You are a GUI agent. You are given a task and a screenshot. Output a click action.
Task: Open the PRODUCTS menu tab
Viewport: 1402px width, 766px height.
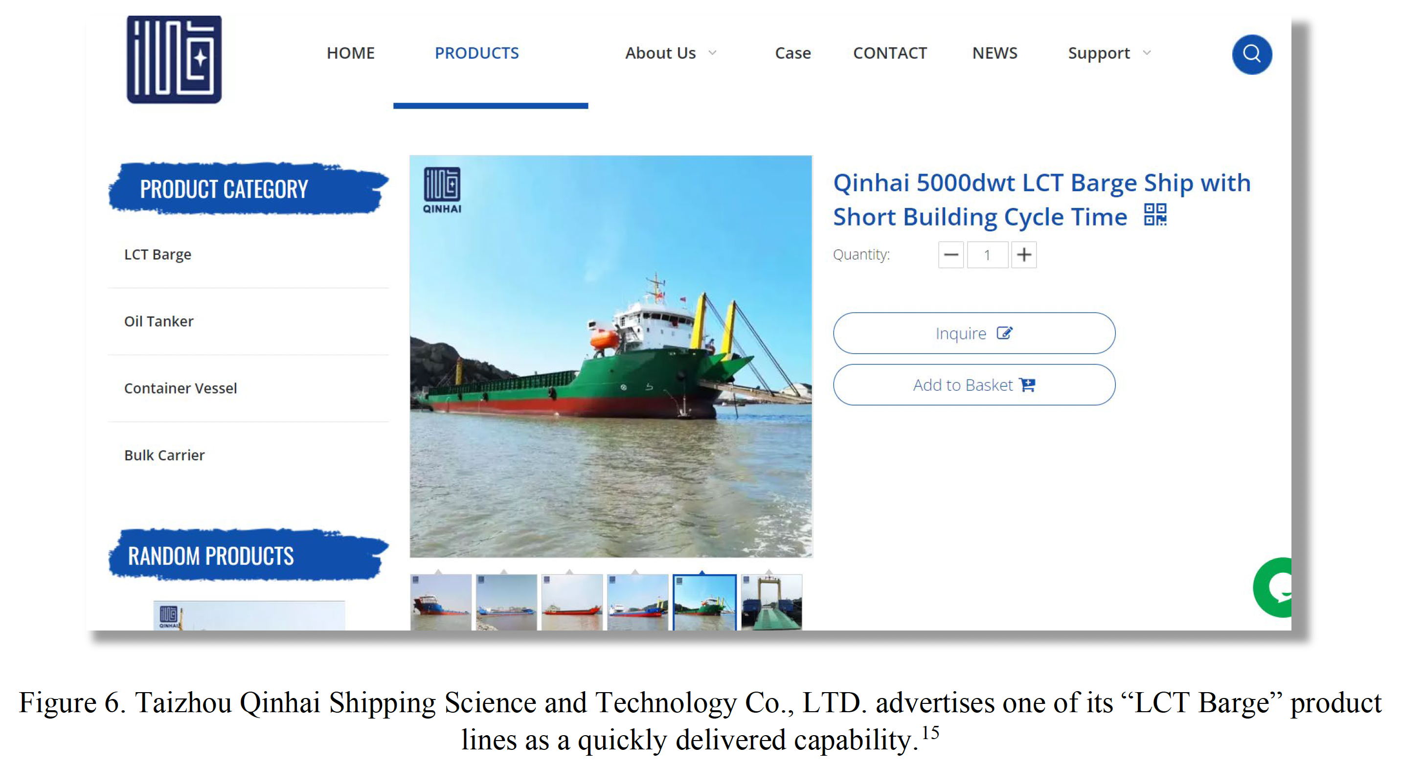(477, 53)
